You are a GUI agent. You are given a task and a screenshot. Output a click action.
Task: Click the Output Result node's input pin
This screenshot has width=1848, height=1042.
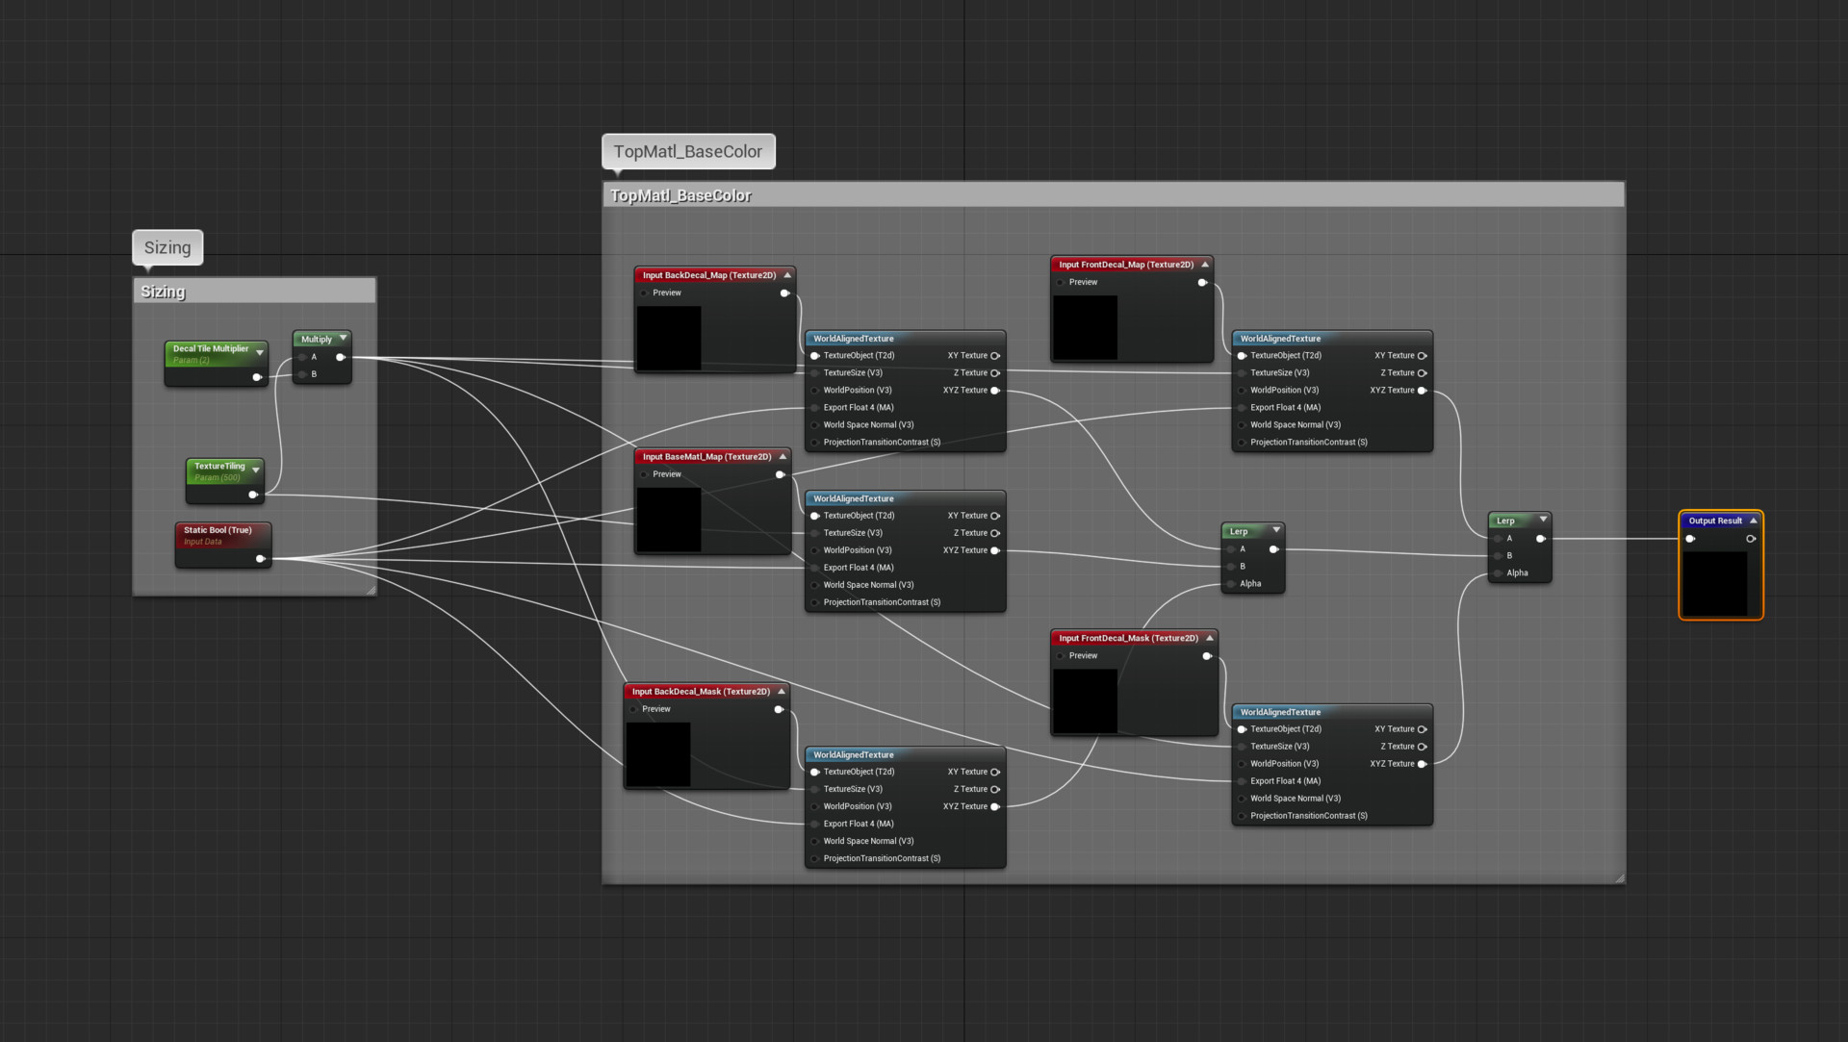tap(1690, 539)
